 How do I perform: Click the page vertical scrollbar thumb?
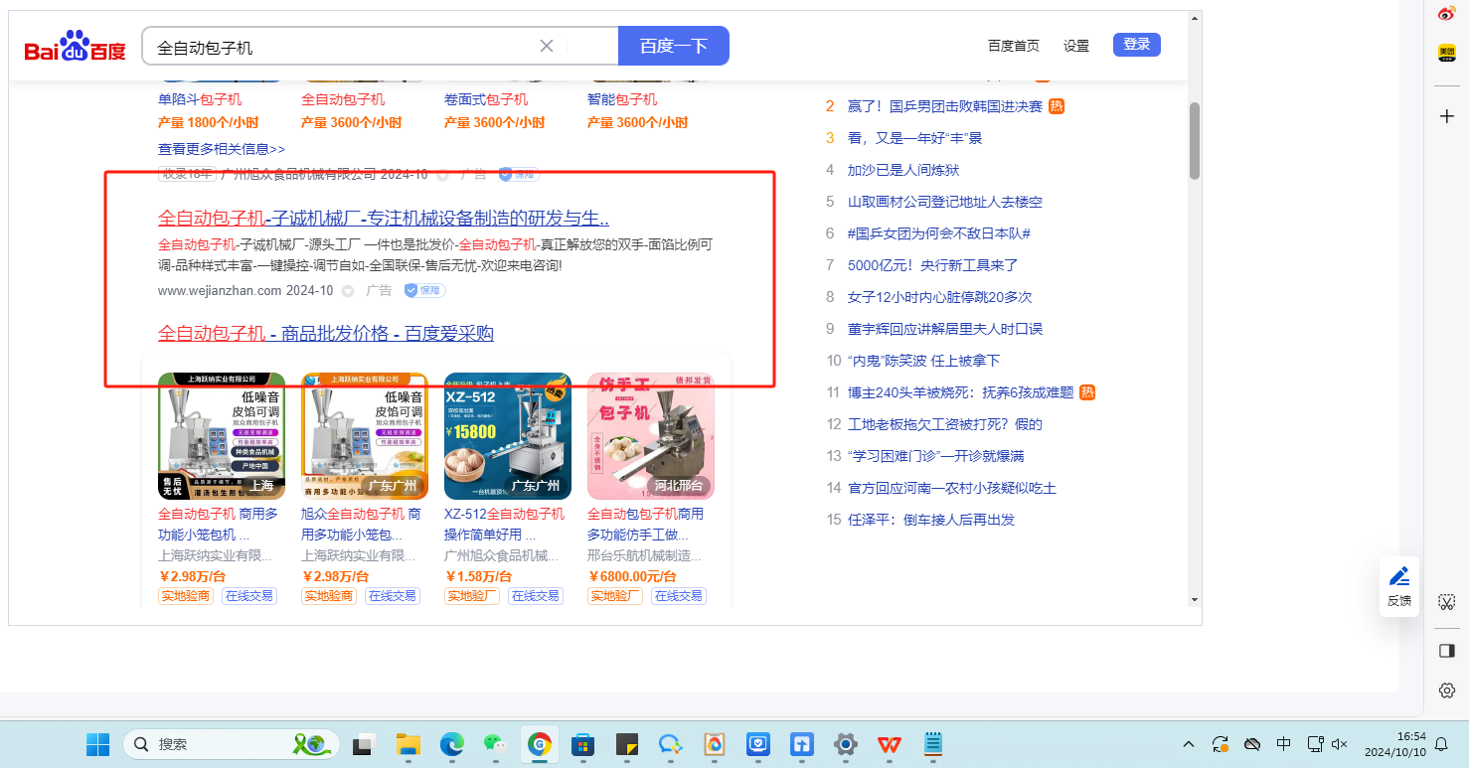1195,140
